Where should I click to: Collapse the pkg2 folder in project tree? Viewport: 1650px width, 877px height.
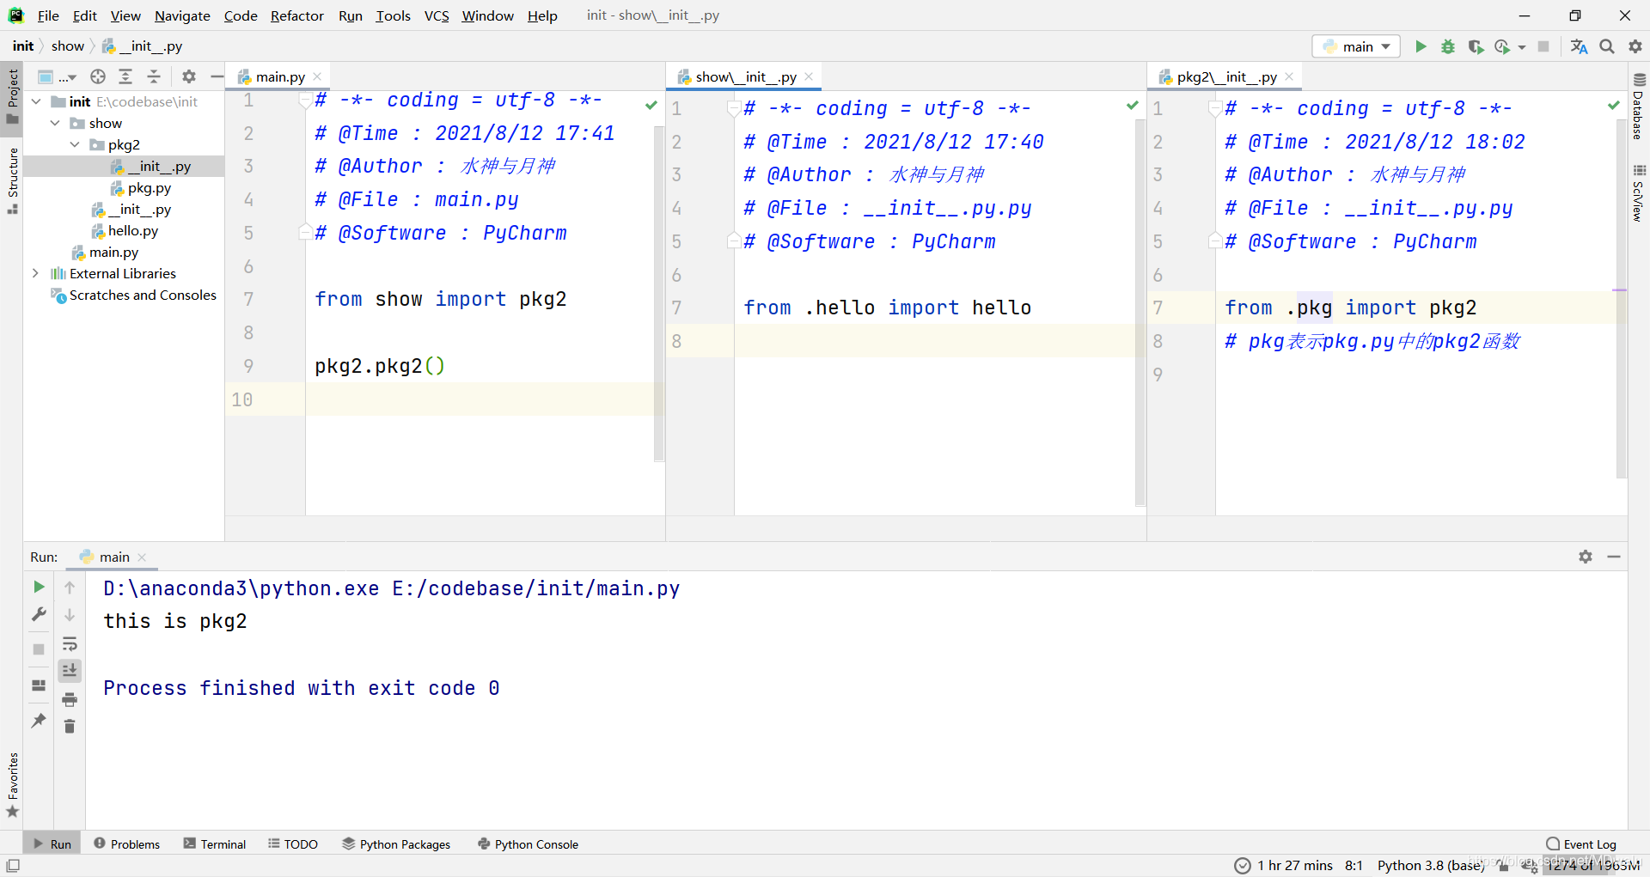(x=75, y=144)
